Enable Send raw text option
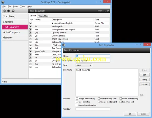The height and width of the screenshot is (118, 152). 121,102
